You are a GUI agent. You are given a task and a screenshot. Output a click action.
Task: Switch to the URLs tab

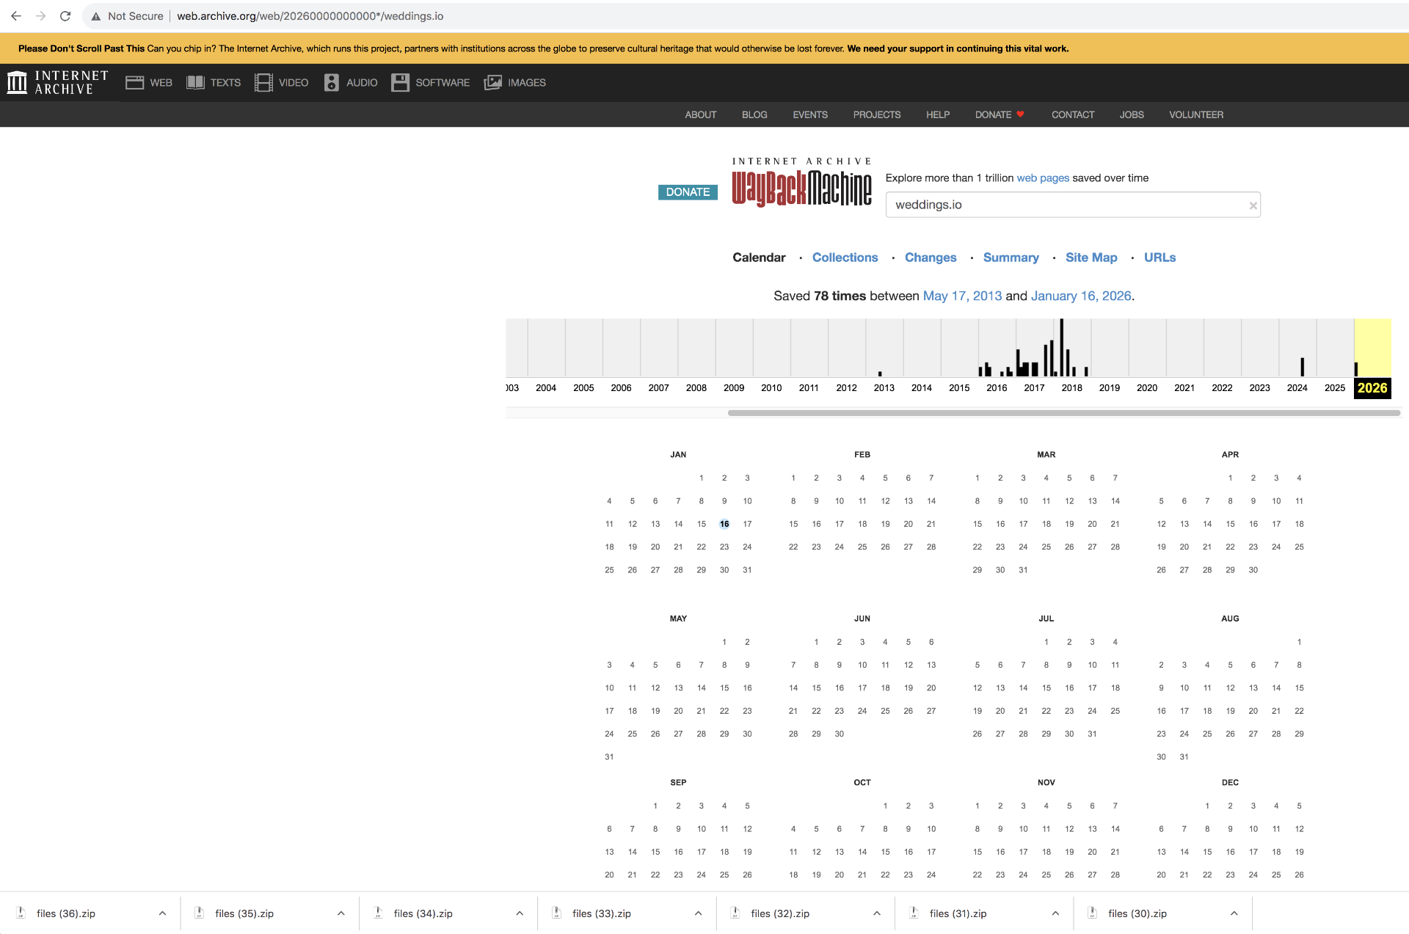click(x=1159, y=258)
